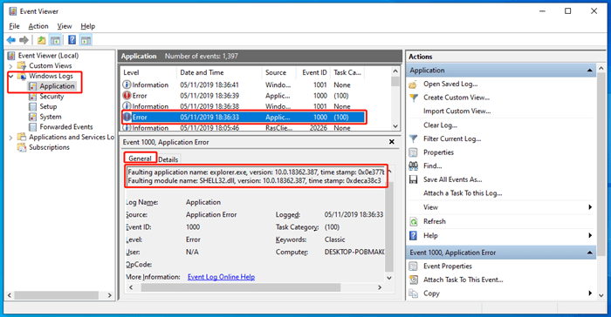Click the event details scroll-down arrow
The width and height of the screenshot is (611, 317).
click(x=389, y=278)
